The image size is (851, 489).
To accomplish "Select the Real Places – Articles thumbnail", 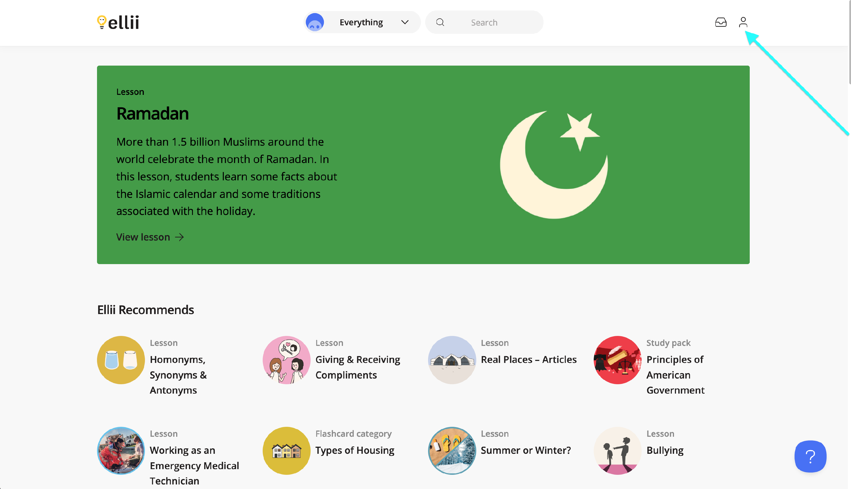I will click(x=452, y=360).
